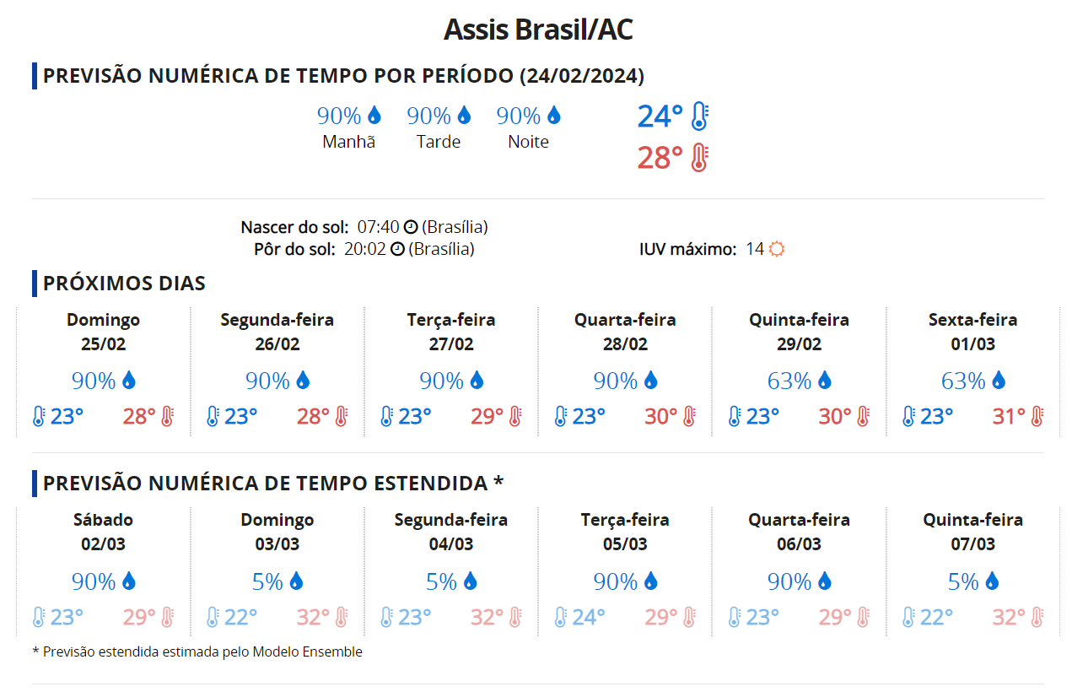Screen dimensions: 1072x692
Task: Click the red thermometer icon for Sexta-feira 01/03
Action: (1037, 416)
